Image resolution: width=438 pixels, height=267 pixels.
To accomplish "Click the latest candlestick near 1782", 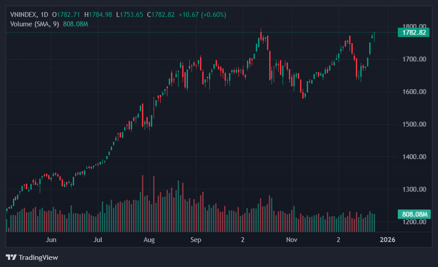I will pyautogui.click(x=374, y=36).
